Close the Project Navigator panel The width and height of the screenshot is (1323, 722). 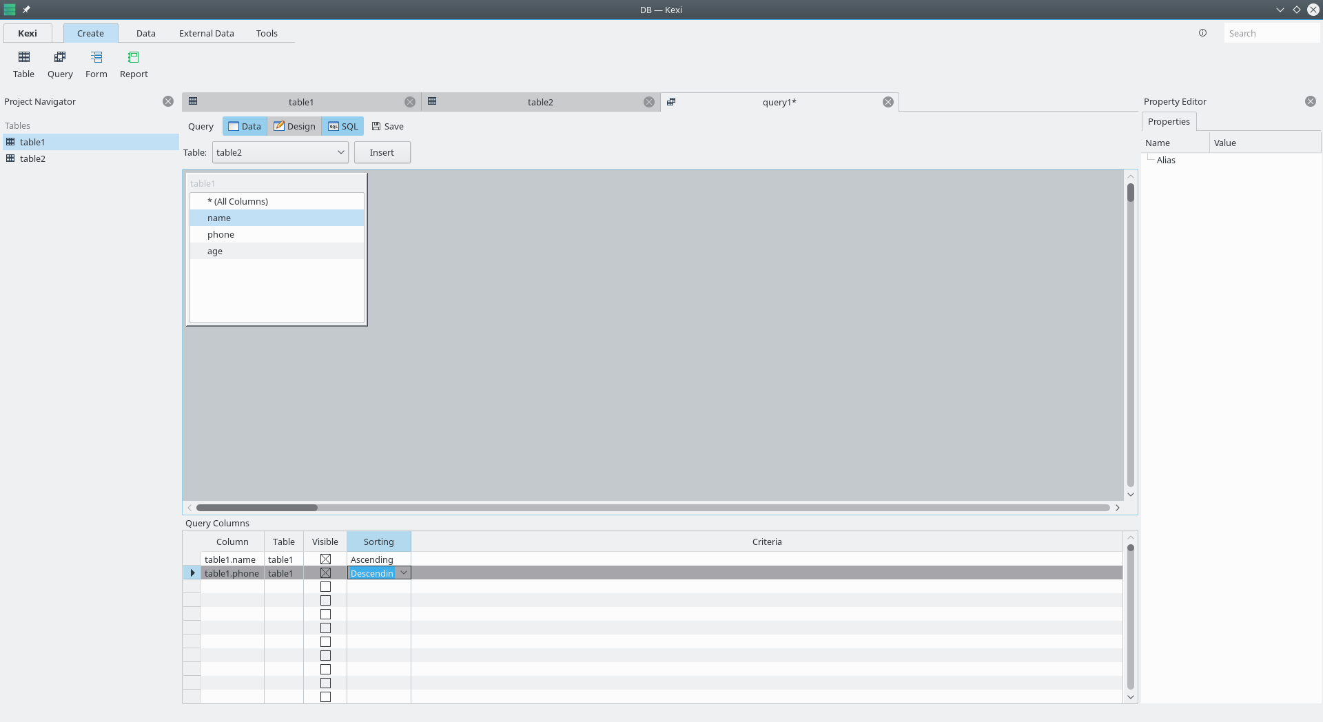[168, 101]
